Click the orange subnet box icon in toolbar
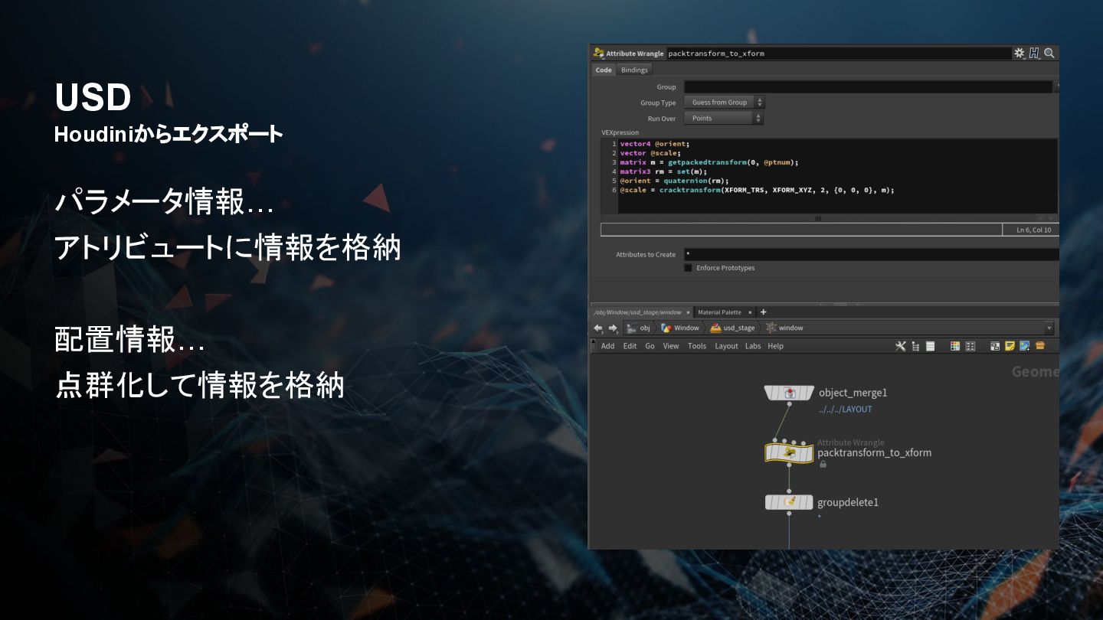The image size is (1103, 620). (x=1040, y=346)
